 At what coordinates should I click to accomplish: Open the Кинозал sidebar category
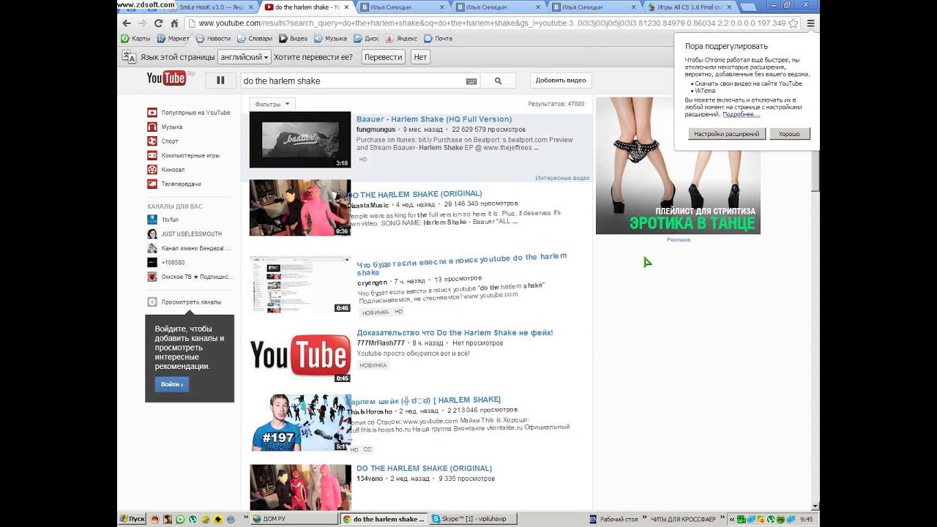(165, 170)
